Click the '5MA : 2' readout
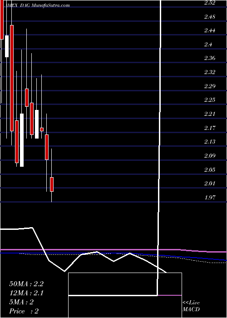 tap(21, 302)
